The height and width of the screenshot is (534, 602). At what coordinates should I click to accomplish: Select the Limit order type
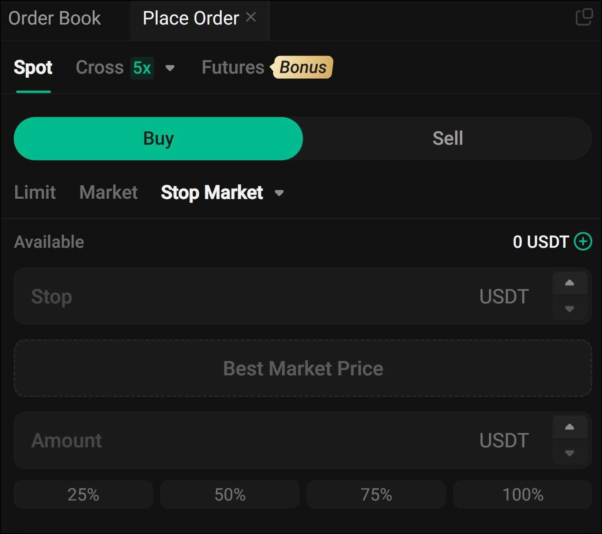pyautogui.click(x=35, y=192)
